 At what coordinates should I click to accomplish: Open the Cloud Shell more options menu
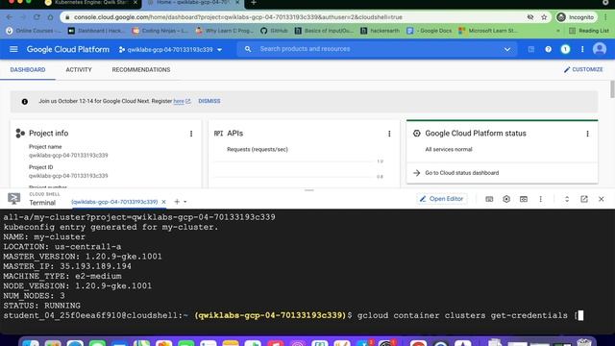click(540, 199)
